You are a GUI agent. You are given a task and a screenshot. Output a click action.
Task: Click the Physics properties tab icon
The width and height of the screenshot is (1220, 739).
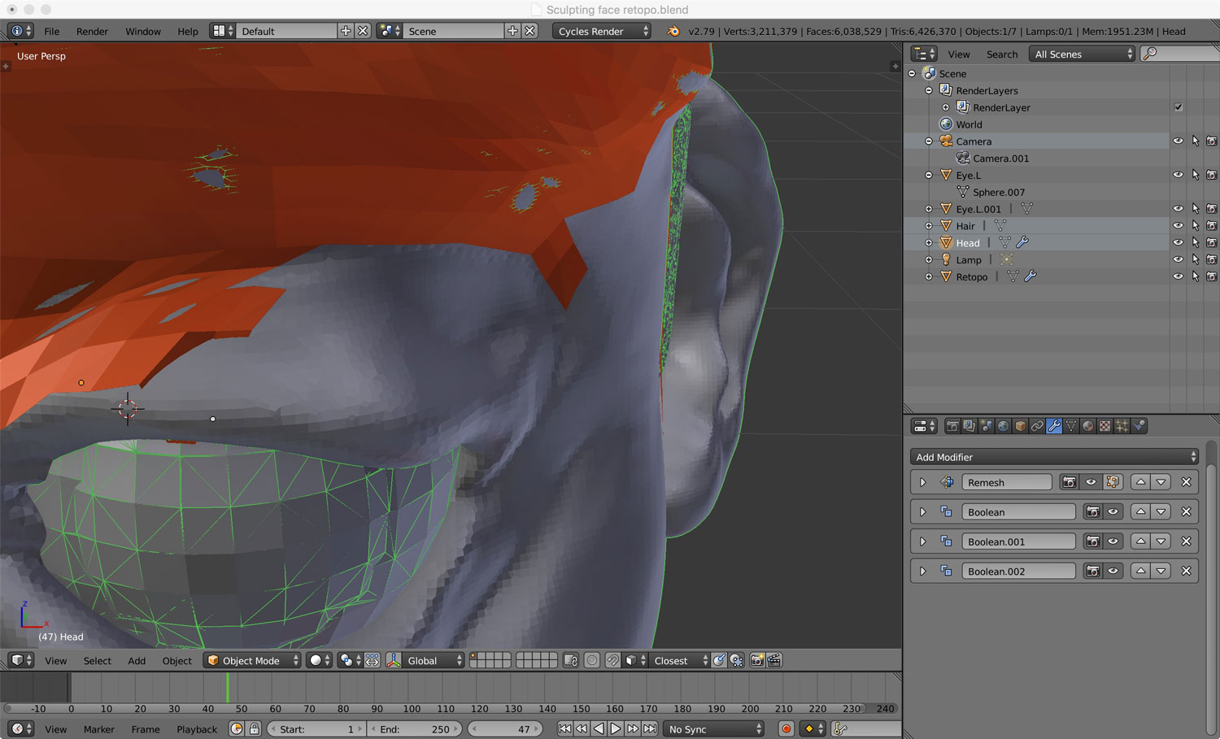[x=1139, y=426]
